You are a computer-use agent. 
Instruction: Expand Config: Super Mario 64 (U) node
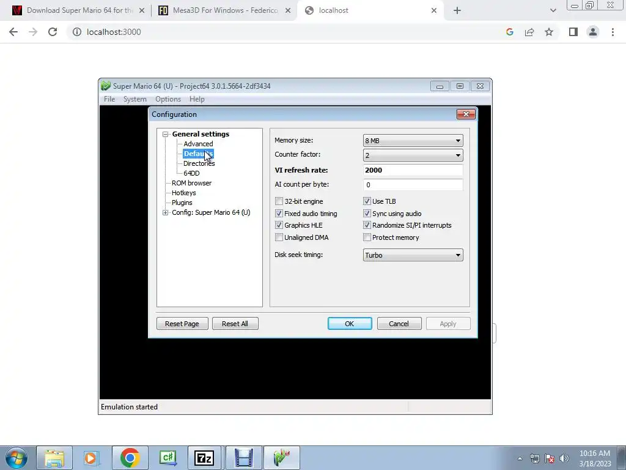(165, 212)
